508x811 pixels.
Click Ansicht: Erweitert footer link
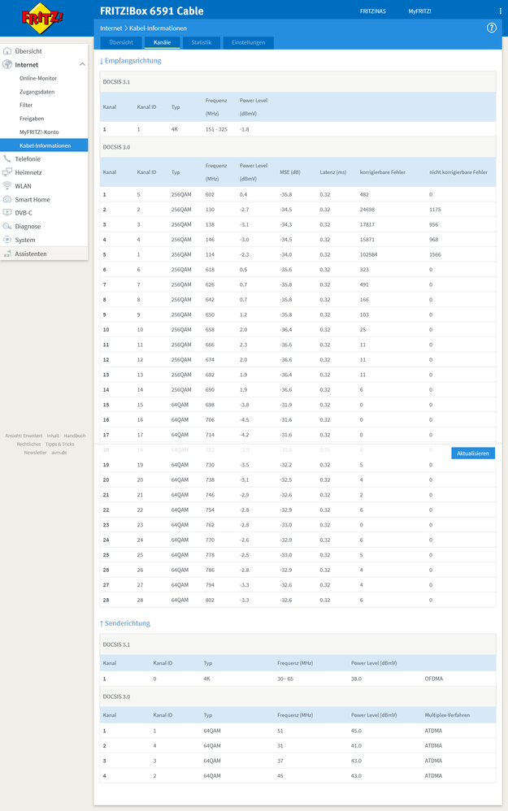click(24, 436)
